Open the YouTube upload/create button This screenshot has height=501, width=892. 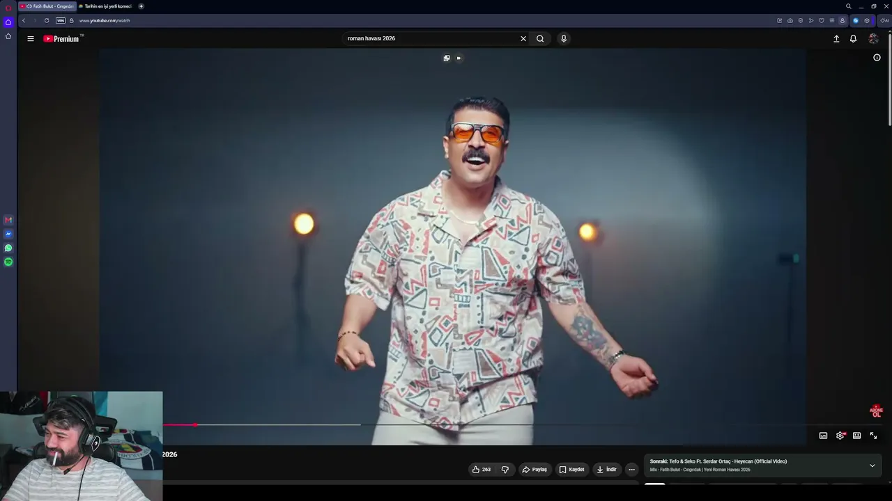[x=836, y=39]
